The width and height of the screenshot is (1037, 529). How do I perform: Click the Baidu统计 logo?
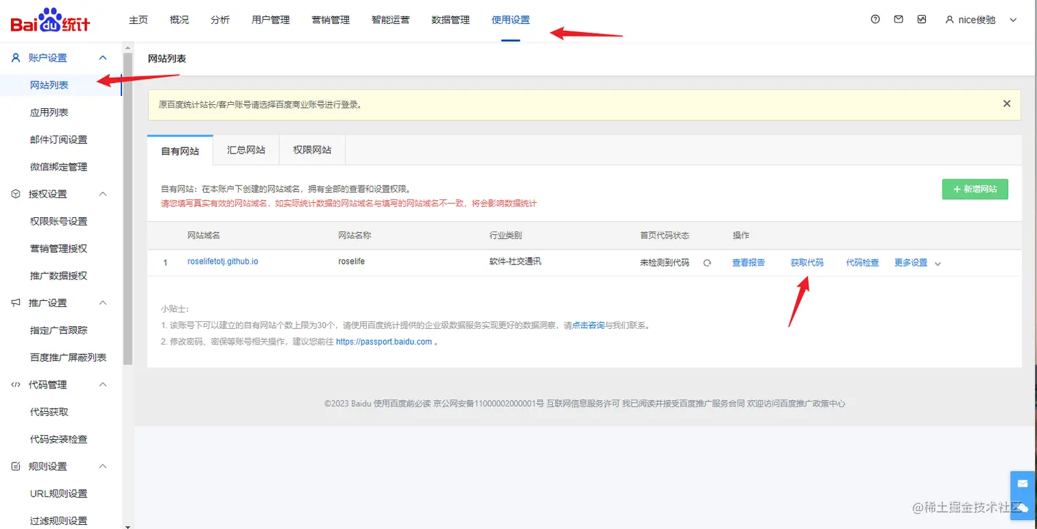[x=51, y=21]
